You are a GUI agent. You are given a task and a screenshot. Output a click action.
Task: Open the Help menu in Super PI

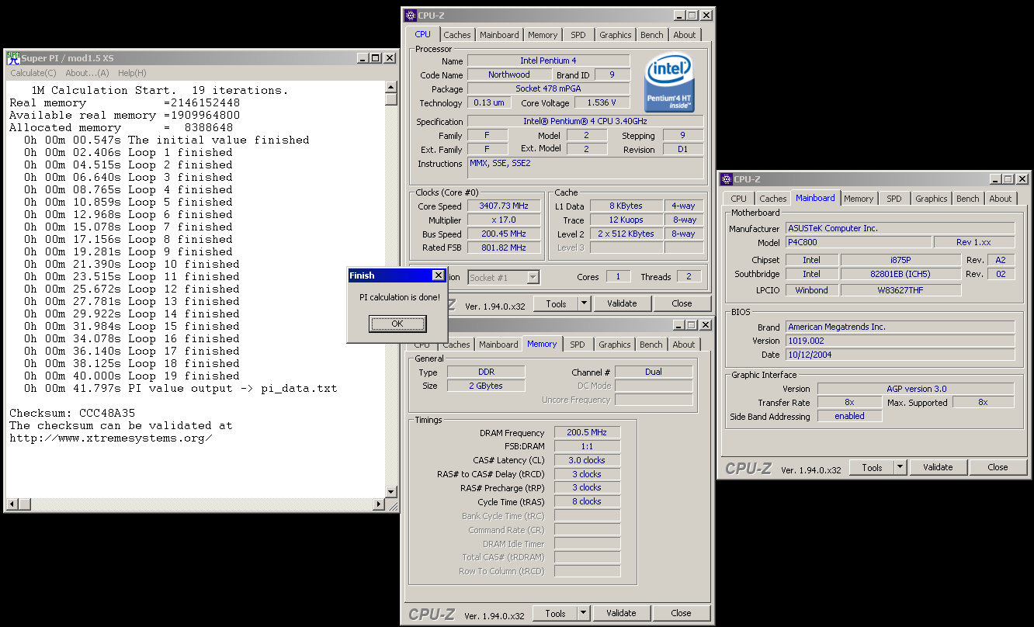click(x=132, y=73)
